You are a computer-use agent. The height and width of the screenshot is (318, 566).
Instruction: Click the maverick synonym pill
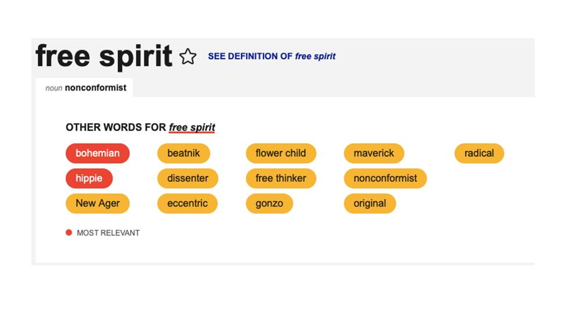click(x=374, y=153)
